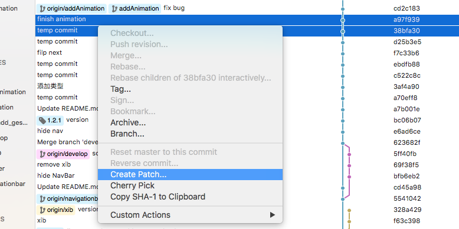Click the addAnimation local branch label
The width and height of the screenshot is (459, 229).
click(x=135, y=8)
